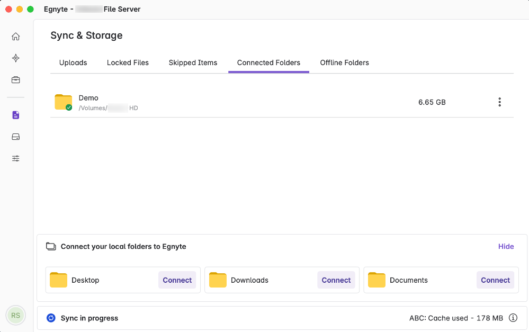Viewport: 529px width, 332px height.
Task: Click the Desktop folder label
Action: pos(85,280)
